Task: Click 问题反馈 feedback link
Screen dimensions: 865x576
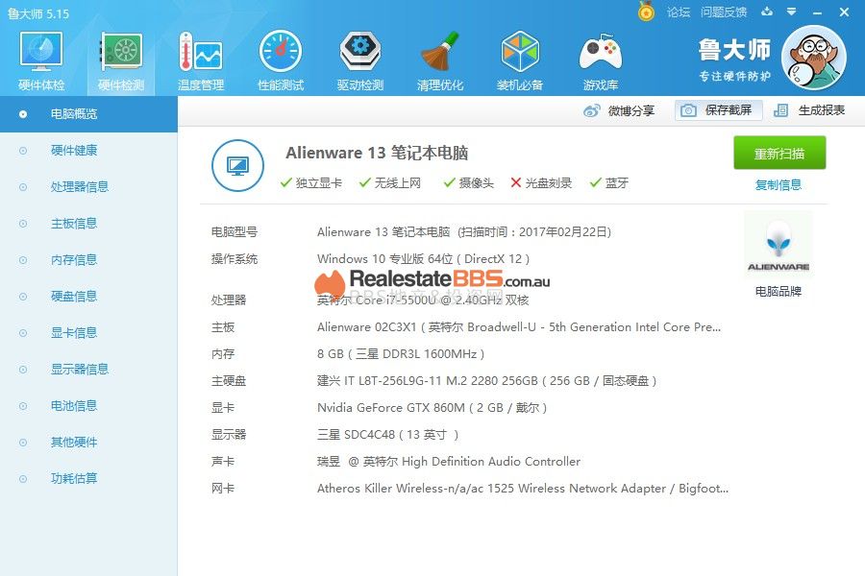Action: (724, 12)
